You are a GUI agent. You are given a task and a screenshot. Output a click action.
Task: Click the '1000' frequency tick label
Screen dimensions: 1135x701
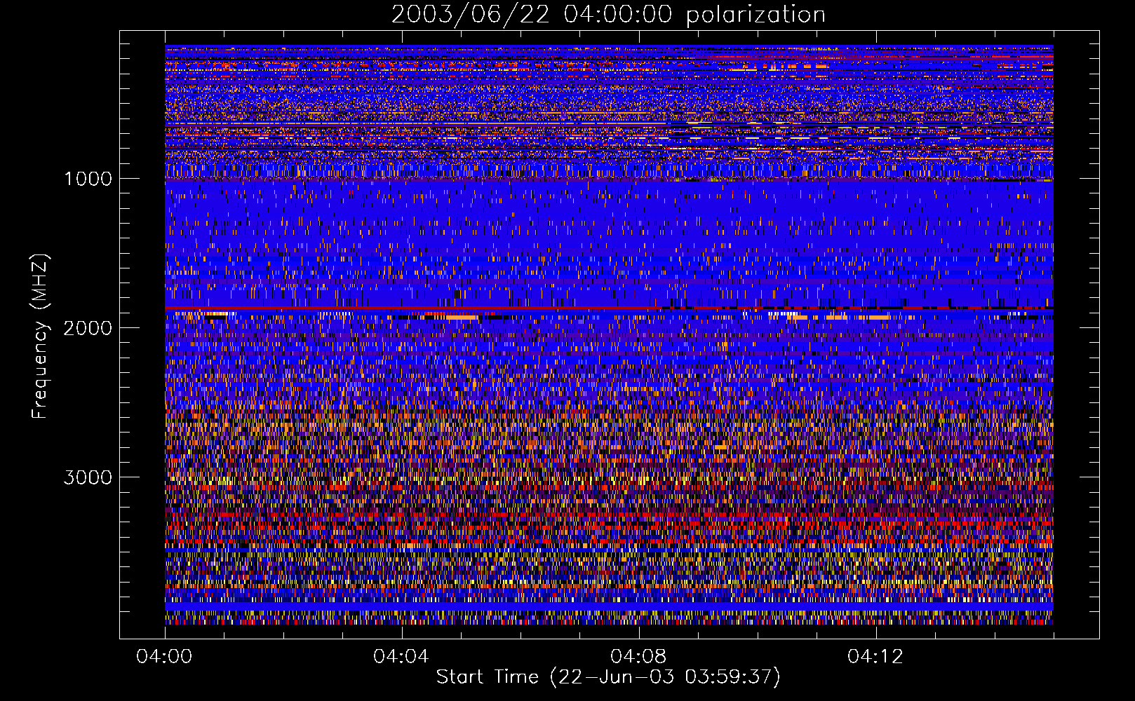[x=88, y=179]
